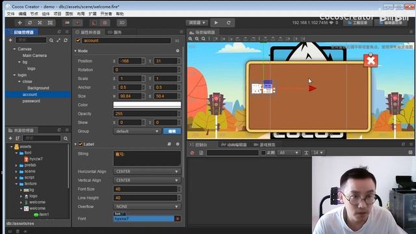This screenshot has width=416, height=234.
Task: Click the hierarchy search filter magnifier icon
Action: point(51,40)
